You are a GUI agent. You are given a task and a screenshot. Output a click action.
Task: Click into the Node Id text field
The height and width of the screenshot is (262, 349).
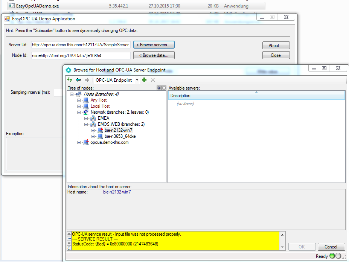[x=81, y=55]
